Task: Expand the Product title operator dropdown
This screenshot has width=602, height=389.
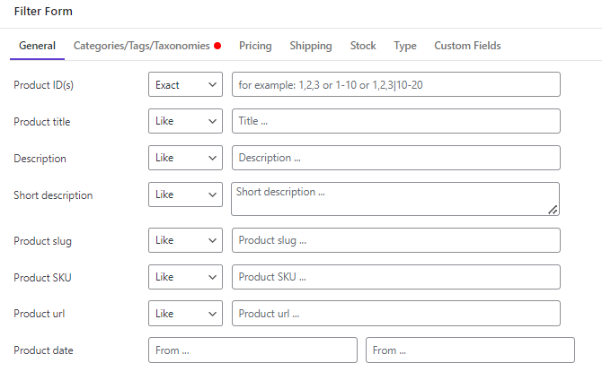Action: 185,121
